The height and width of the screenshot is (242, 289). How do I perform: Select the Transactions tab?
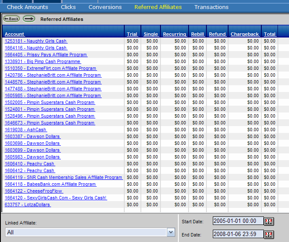(211, 7)
